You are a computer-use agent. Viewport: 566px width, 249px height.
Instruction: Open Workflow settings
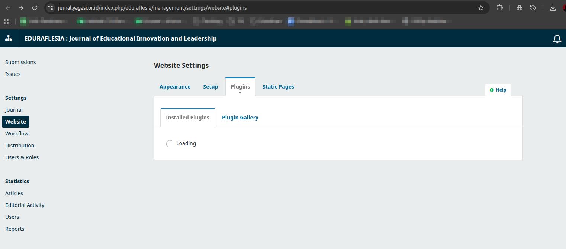click(x=17, y=134)
